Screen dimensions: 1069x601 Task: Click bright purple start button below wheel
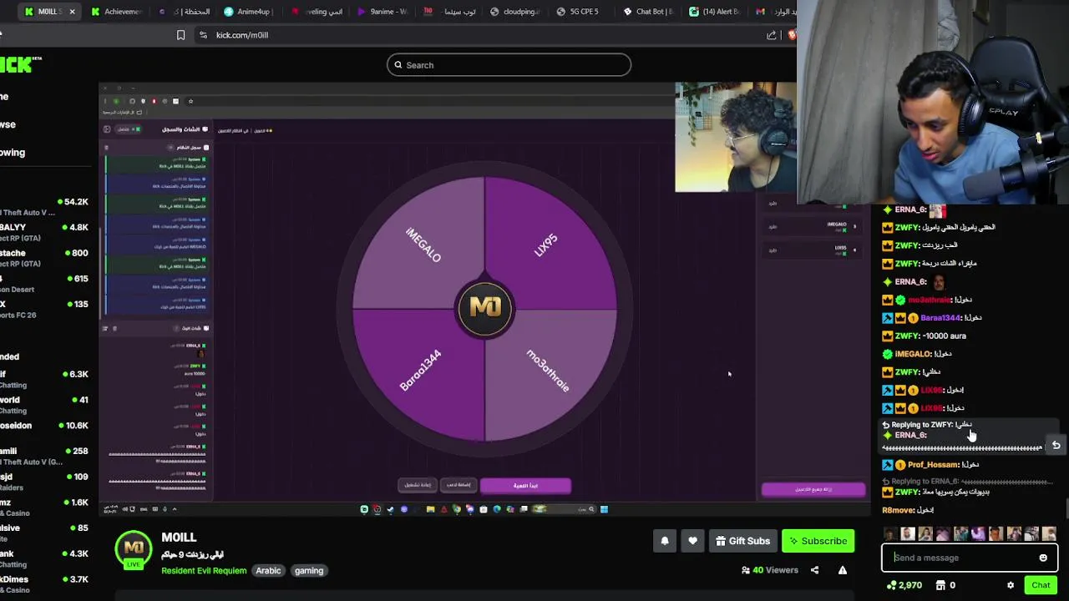tap(525, 485)
